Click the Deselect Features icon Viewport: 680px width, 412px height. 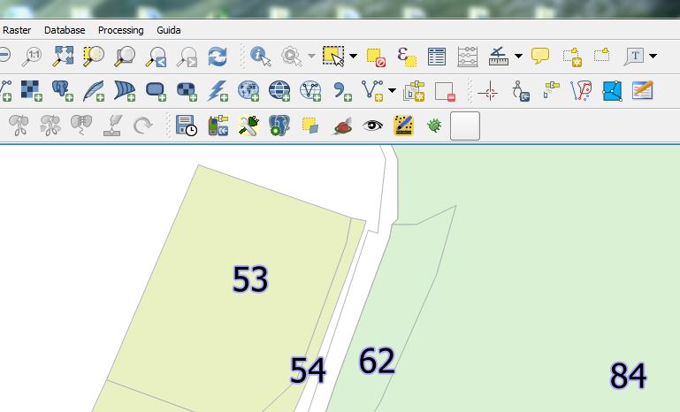(376, 57)
